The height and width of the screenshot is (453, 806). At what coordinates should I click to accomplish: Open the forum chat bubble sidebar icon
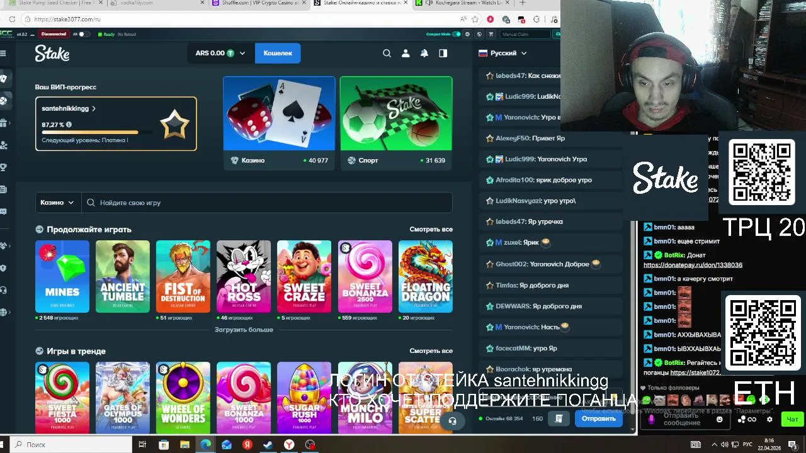[3, 212]
